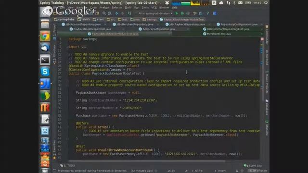Navigate Back with the left arrow toolbar icon
This screenshot has height=173, width=308.
click(x=117, y=13)
